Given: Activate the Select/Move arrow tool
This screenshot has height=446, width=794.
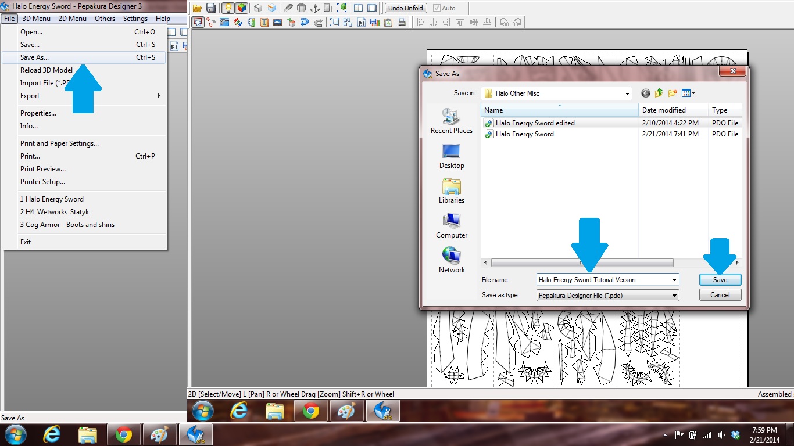Looking at the screenshot, I should 198,23.
